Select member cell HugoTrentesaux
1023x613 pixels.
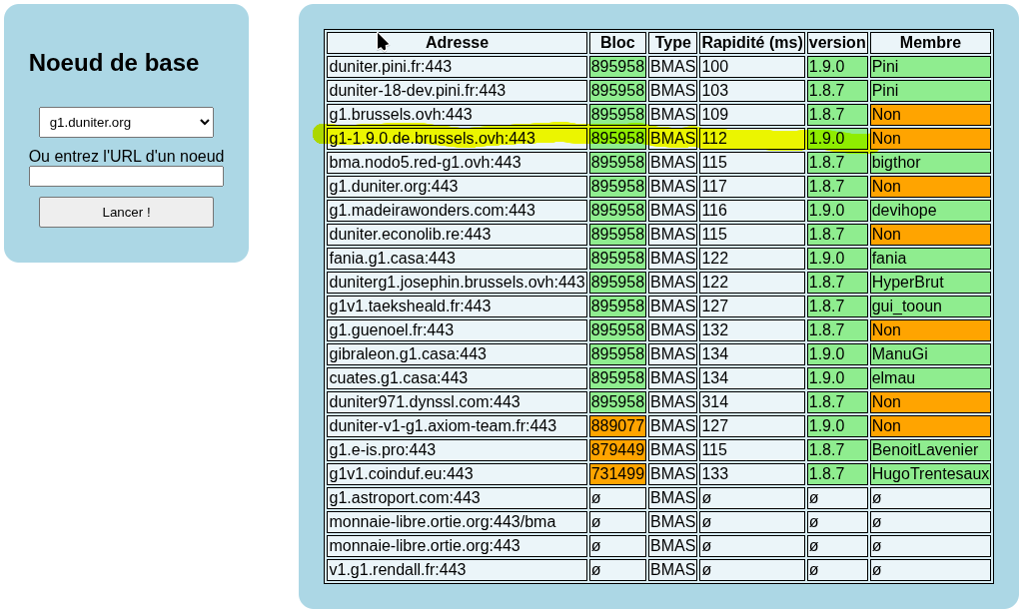coord(929,474)
